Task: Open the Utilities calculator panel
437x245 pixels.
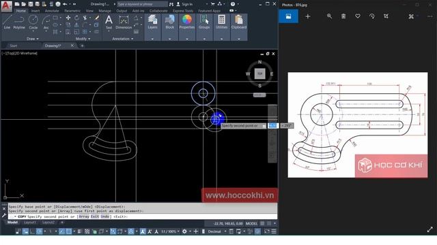Action: click(x=221, y=22)
